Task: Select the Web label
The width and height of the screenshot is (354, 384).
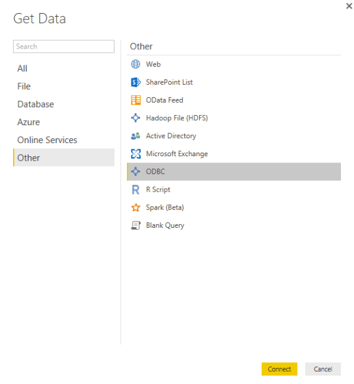Action: coord(153,64)
